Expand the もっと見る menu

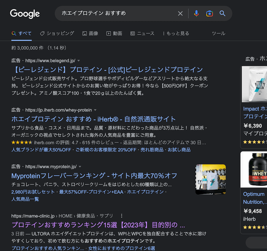pos(176,33)
